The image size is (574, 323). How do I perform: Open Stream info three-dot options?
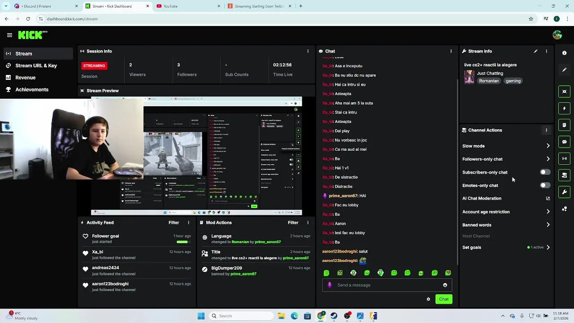coord(546,51)
